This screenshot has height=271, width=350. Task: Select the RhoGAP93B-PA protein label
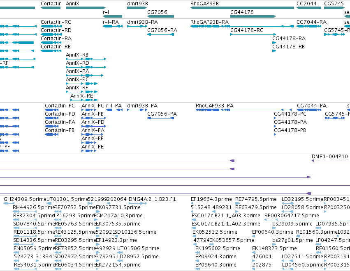[x=215, y=106]
